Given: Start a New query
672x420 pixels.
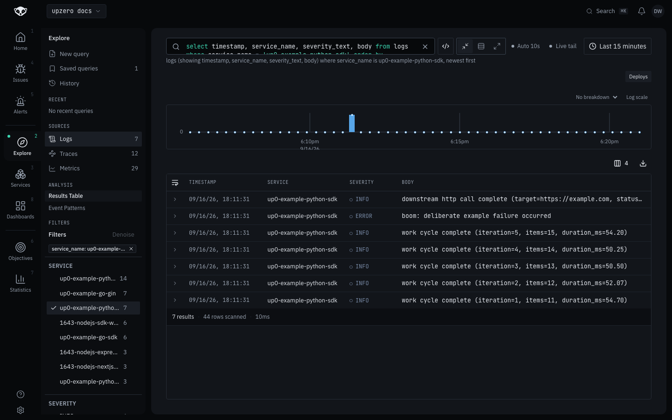Looking at the screenshot, I should (93, 54).
